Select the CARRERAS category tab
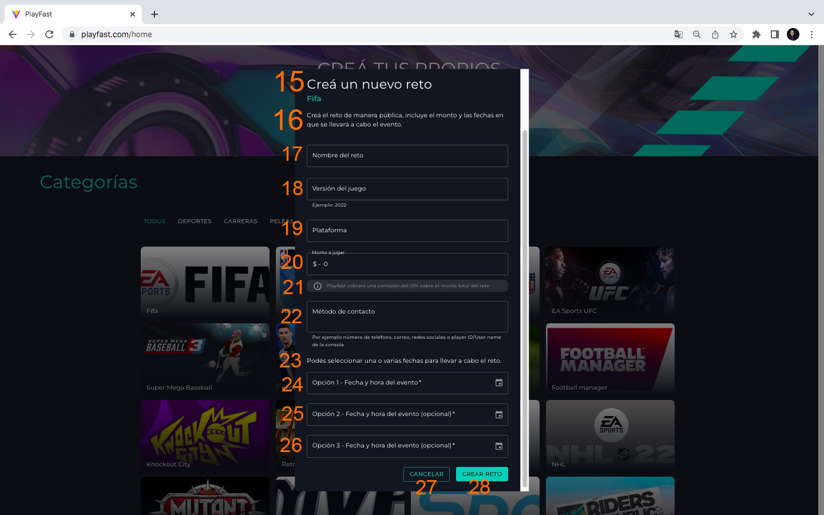824x515 pixels. point(240,221)
